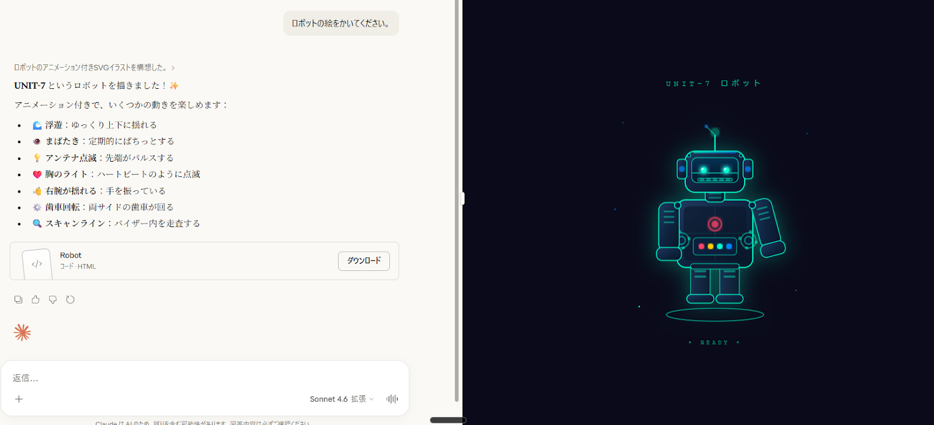Click the copy response icon
This screenshot has width=934, height=425.
(x=18, y=299)
